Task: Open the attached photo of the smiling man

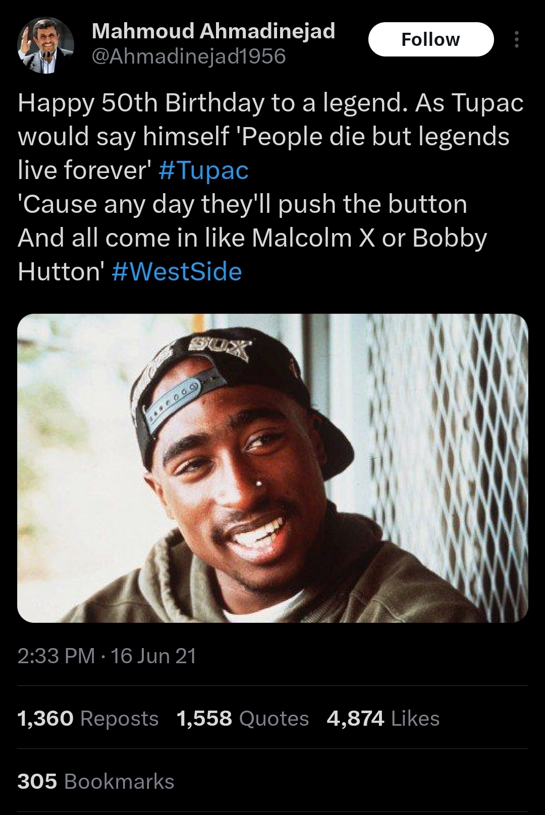Action: pos(272,468)
